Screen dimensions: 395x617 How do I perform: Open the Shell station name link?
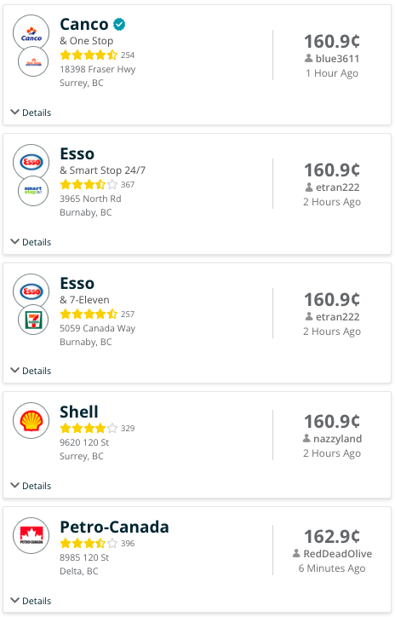pos(79,412)
